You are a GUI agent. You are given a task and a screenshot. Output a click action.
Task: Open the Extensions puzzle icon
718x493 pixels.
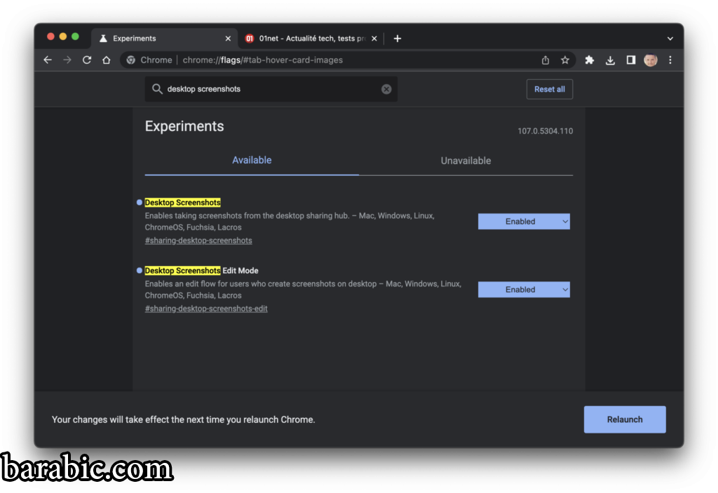(x=590, y=60)
